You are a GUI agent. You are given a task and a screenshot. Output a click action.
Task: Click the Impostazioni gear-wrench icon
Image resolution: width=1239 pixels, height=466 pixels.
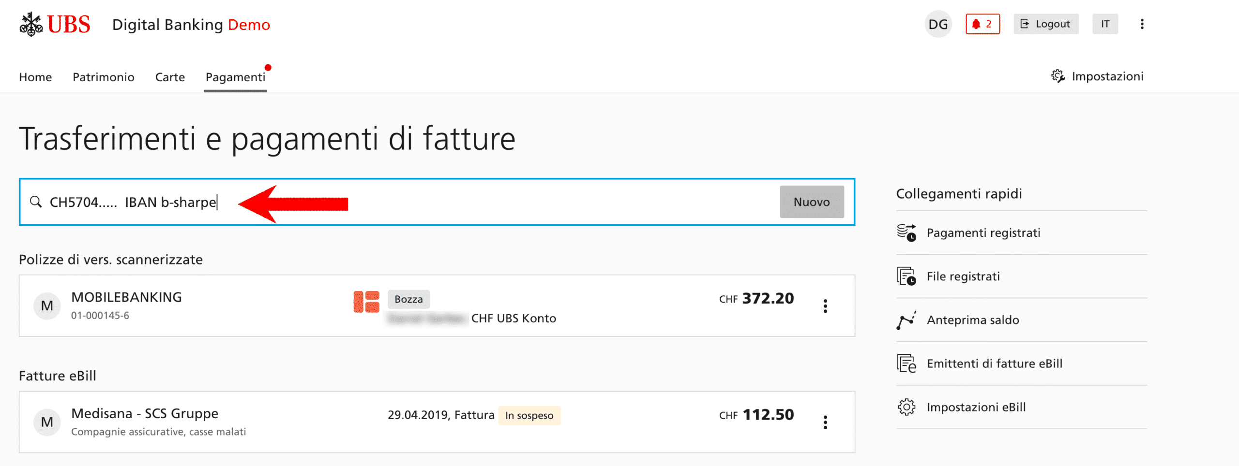(1058, 76)
